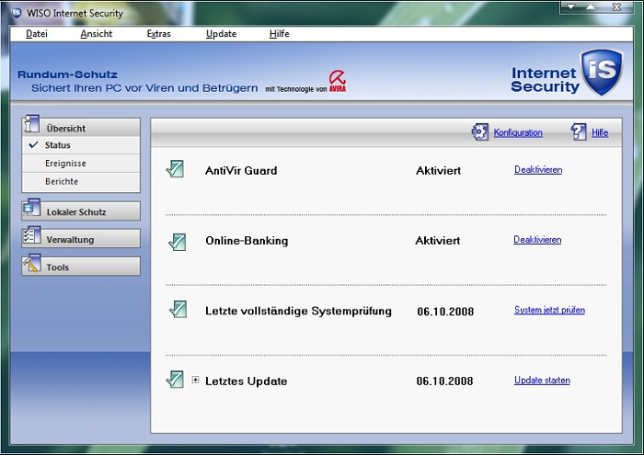Click the Konfiguration gear icon
The image size is (644, 455).
coord(480,132)
